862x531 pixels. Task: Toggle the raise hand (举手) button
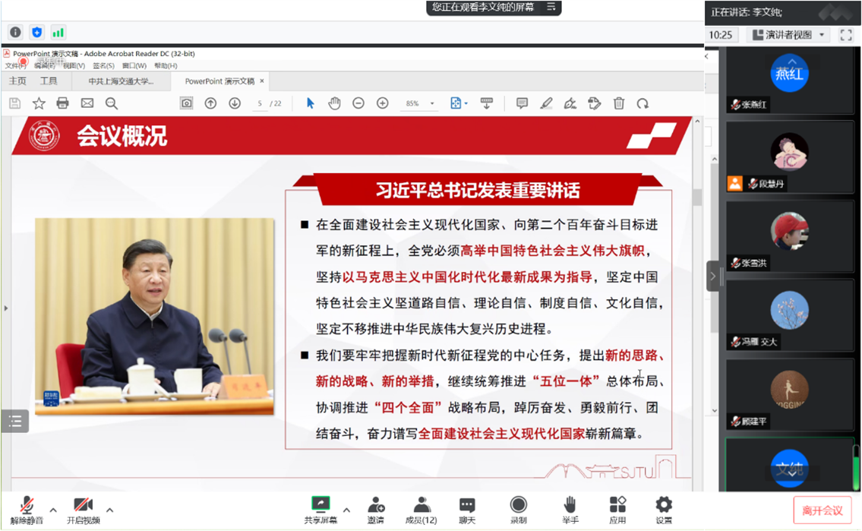pos(570,509)
